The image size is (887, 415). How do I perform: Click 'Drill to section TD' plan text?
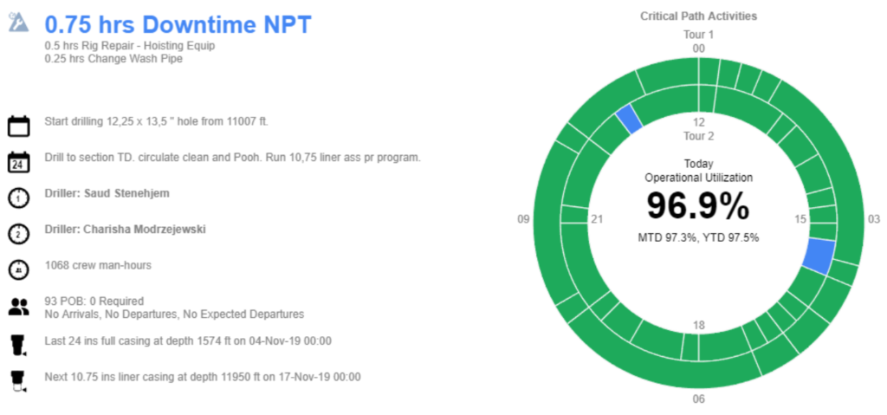coord(232,158)
